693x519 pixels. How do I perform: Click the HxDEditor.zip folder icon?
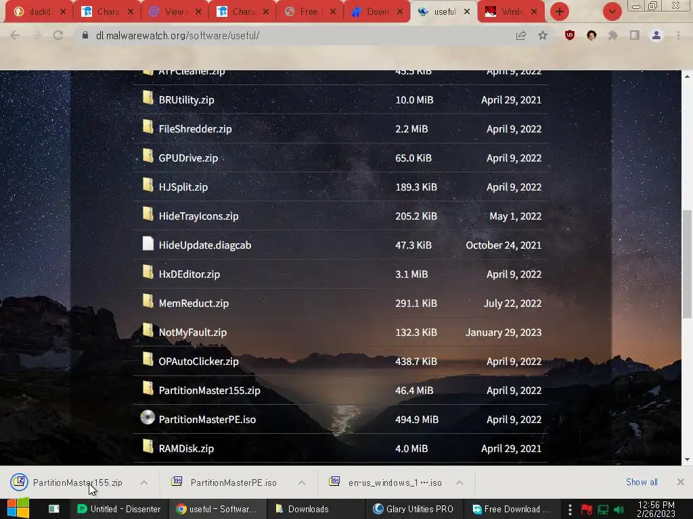(148, 272)
